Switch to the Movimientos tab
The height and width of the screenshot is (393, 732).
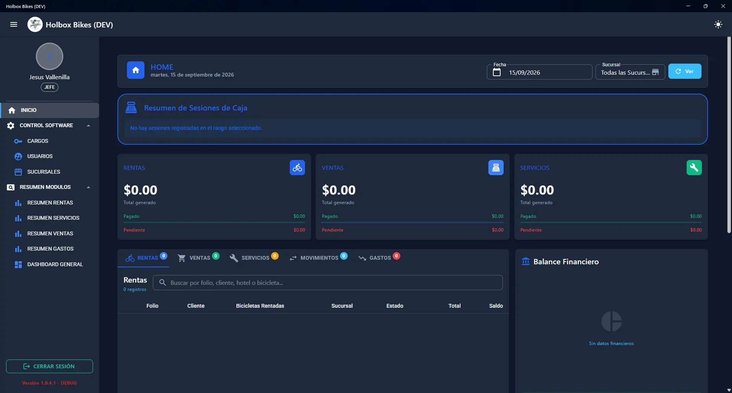point(318,258)
